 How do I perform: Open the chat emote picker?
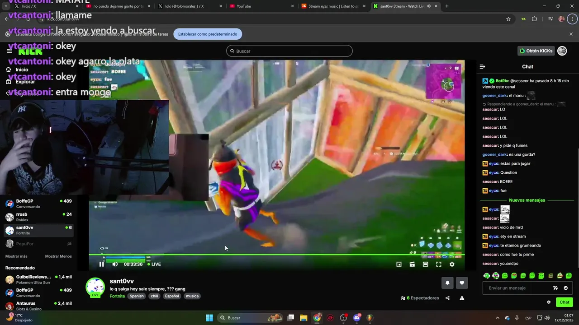pyautogui.click(x=565, y=288)
